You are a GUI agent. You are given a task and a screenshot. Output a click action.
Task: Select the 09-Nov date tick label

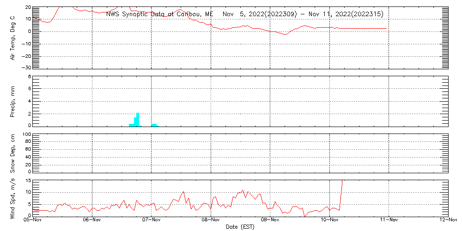pyautogui.click(x=270, y=220)
